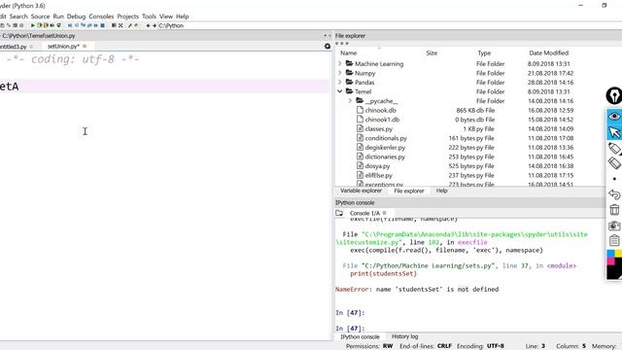Pick the yellow color in Epic Pen
Viewport: 622px width, 350px height.
[618, 253]
